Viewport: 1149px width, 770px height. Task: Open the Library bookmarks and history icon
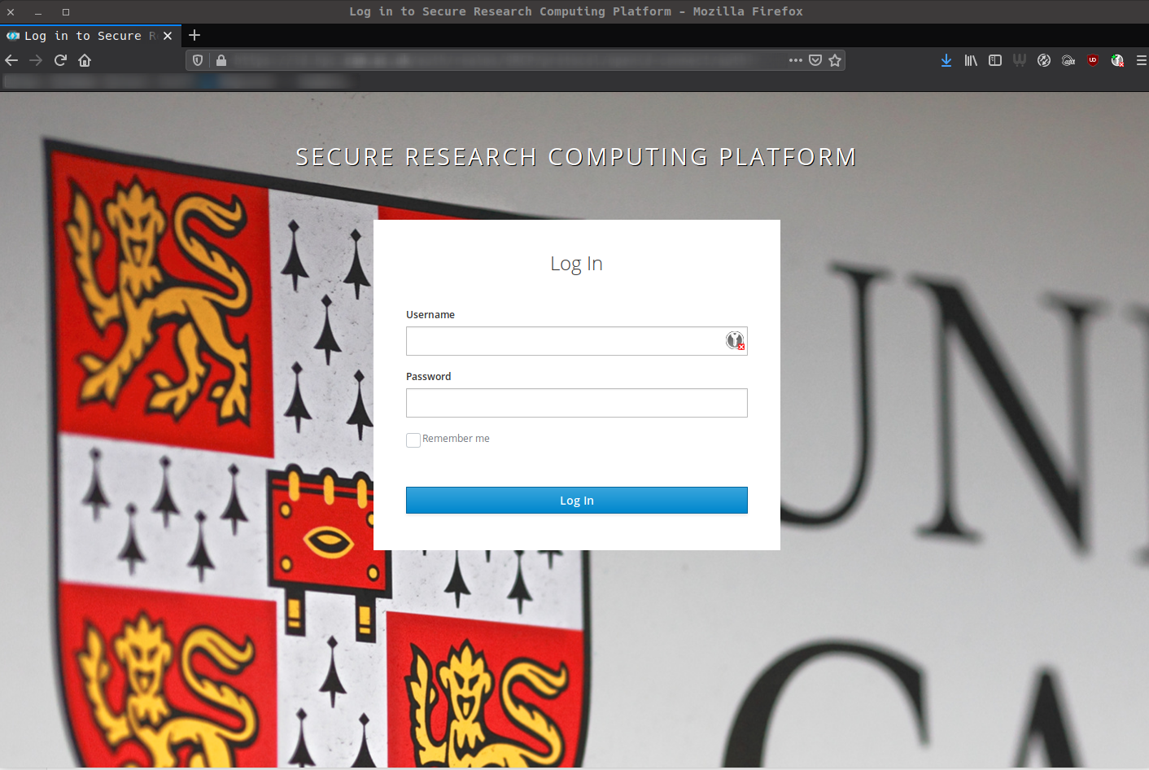click(x=970, y=60)
